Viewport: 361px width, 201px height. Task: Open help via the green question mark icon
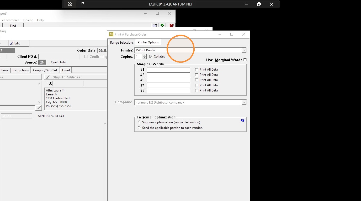point(162,25)
